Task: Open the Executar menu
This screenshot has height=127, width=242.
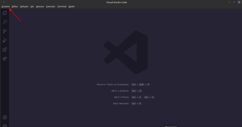Action: [51, 7]
